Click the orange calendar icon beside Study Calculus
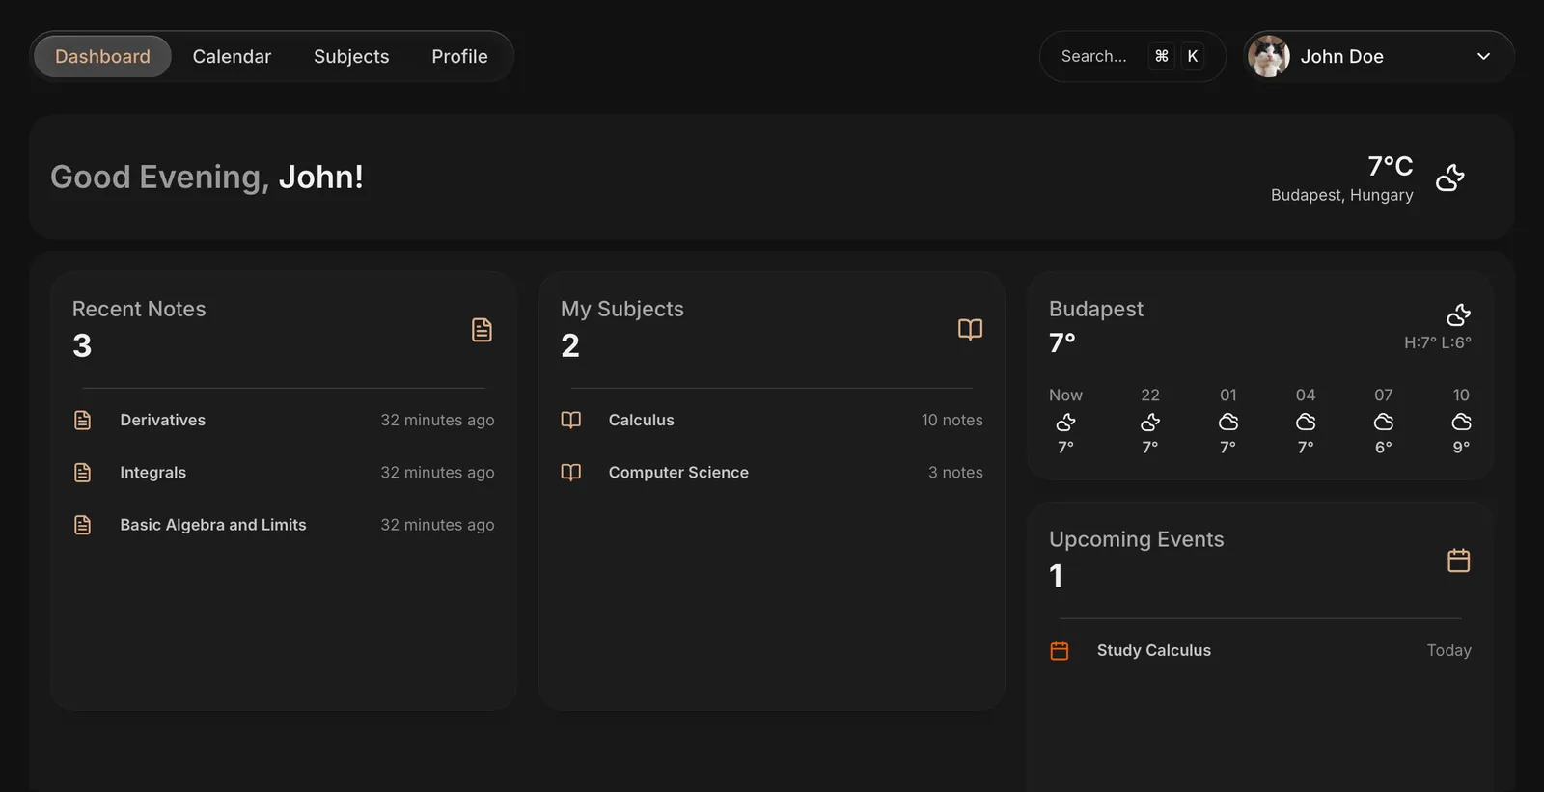The image size is (1544, 792). tap(1060, 651)
